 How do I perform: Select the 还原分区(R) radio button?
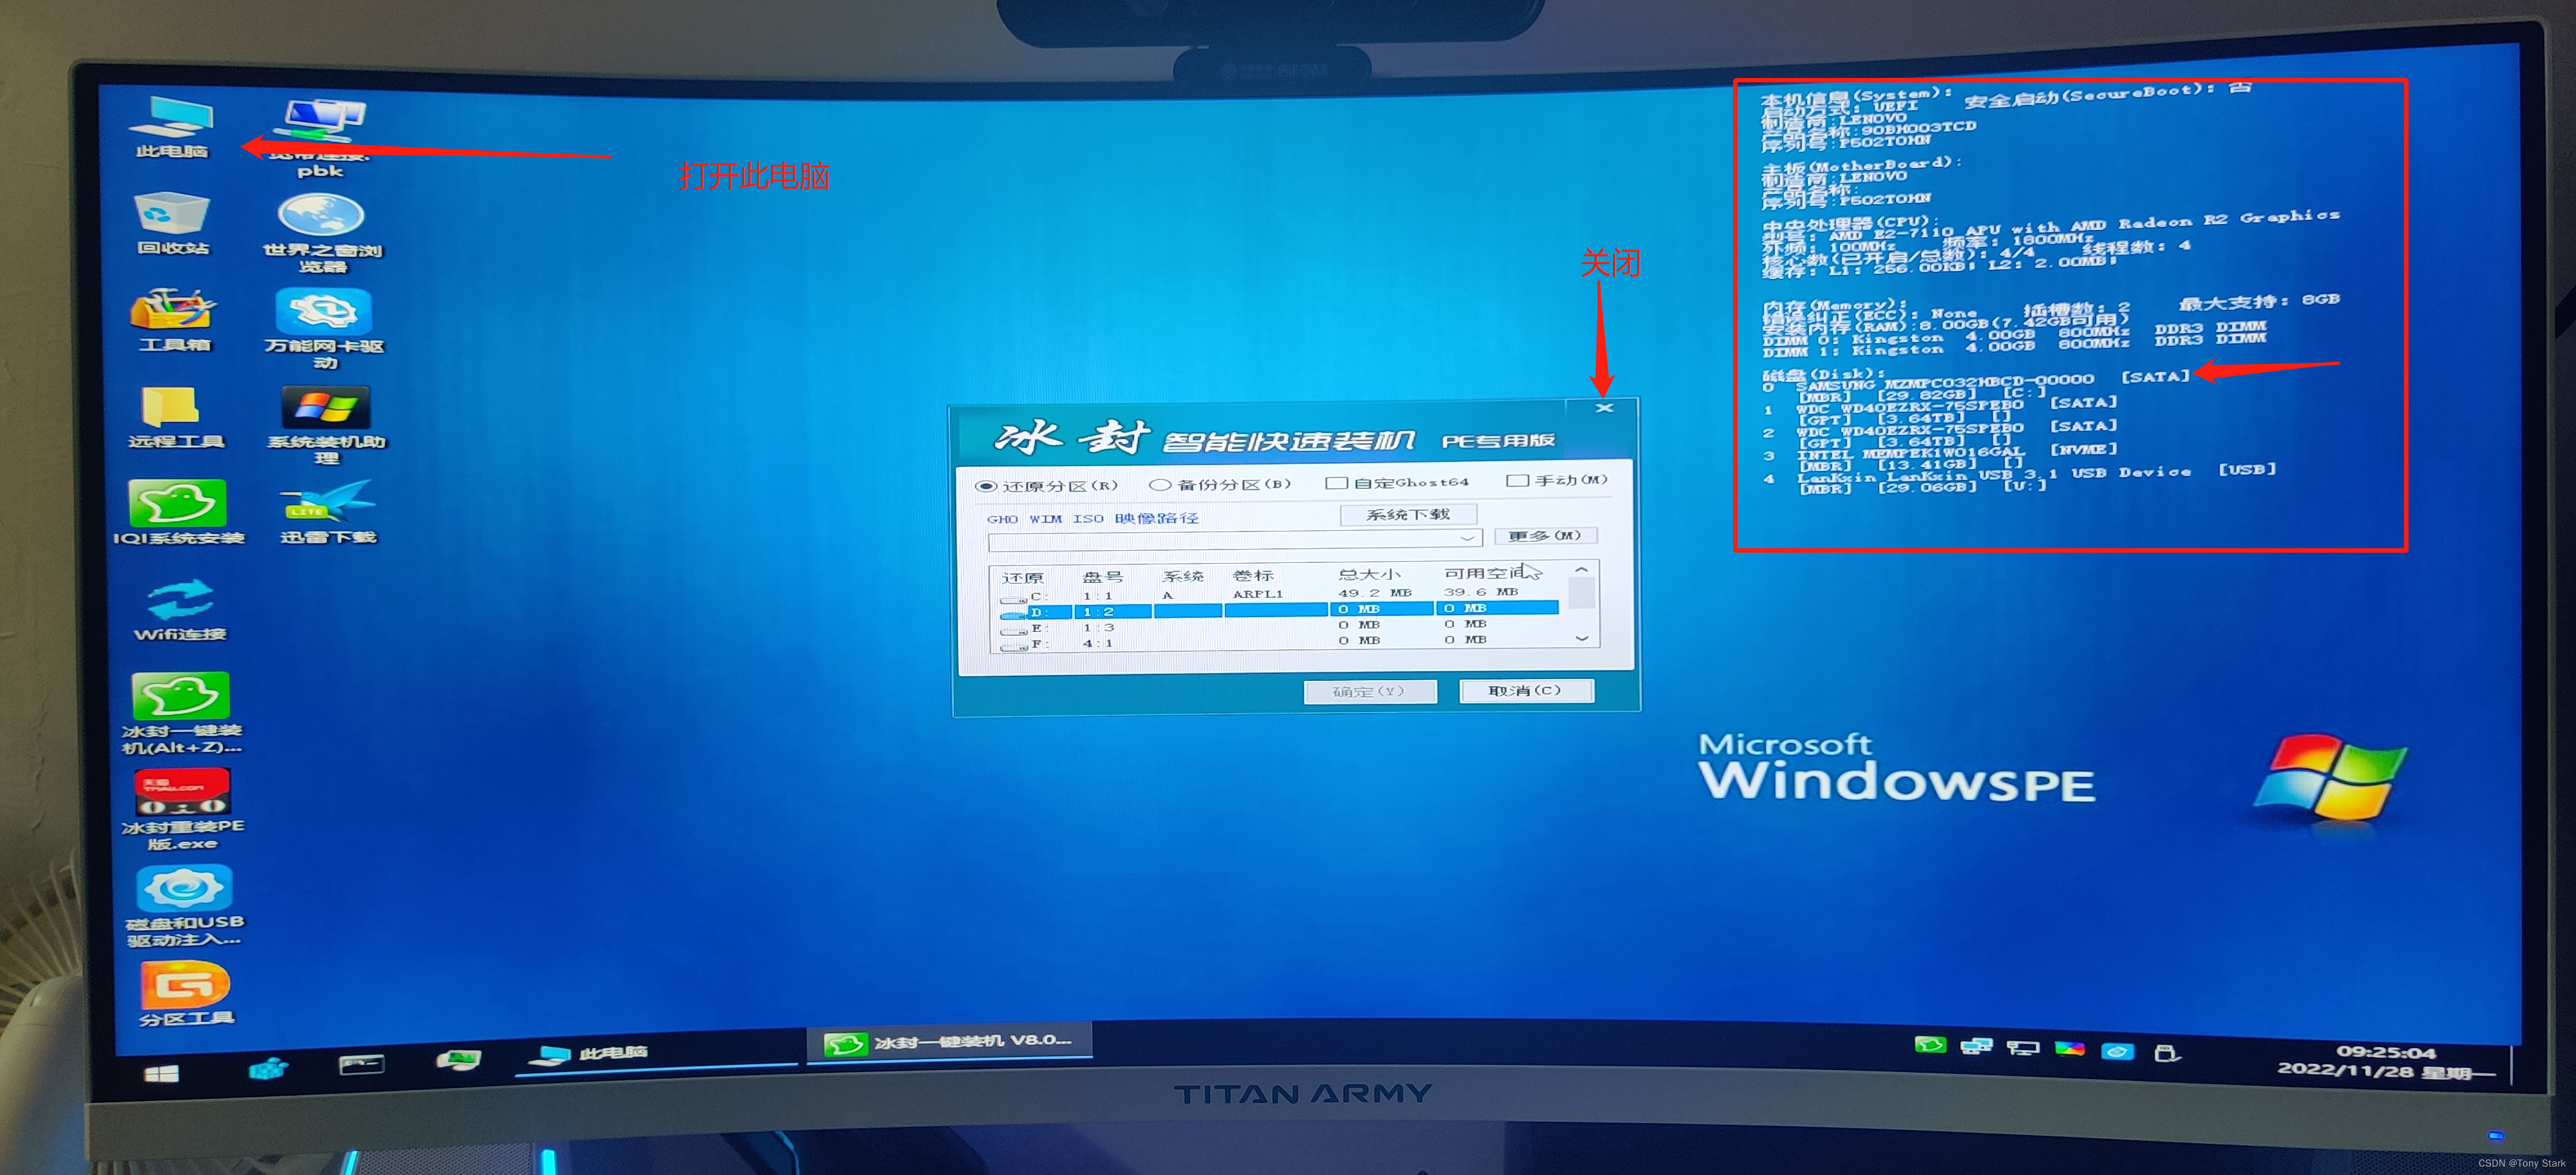click(986, 486)
